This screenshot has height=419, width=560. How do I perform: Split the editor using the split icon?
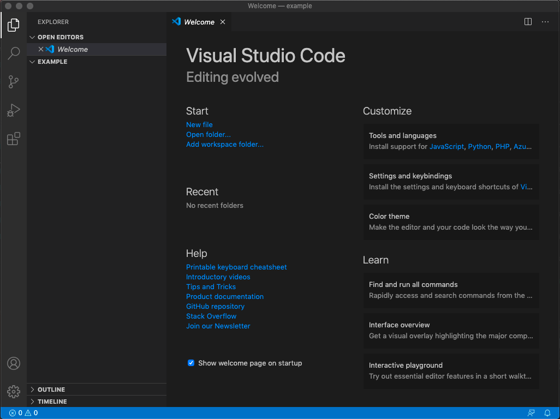[527, 21]
